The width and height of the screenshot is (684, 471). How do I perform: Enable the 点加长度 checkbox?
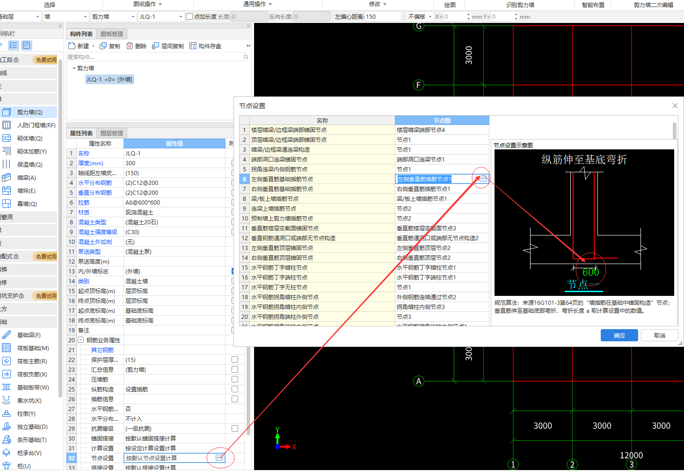(x=189, y=16)
